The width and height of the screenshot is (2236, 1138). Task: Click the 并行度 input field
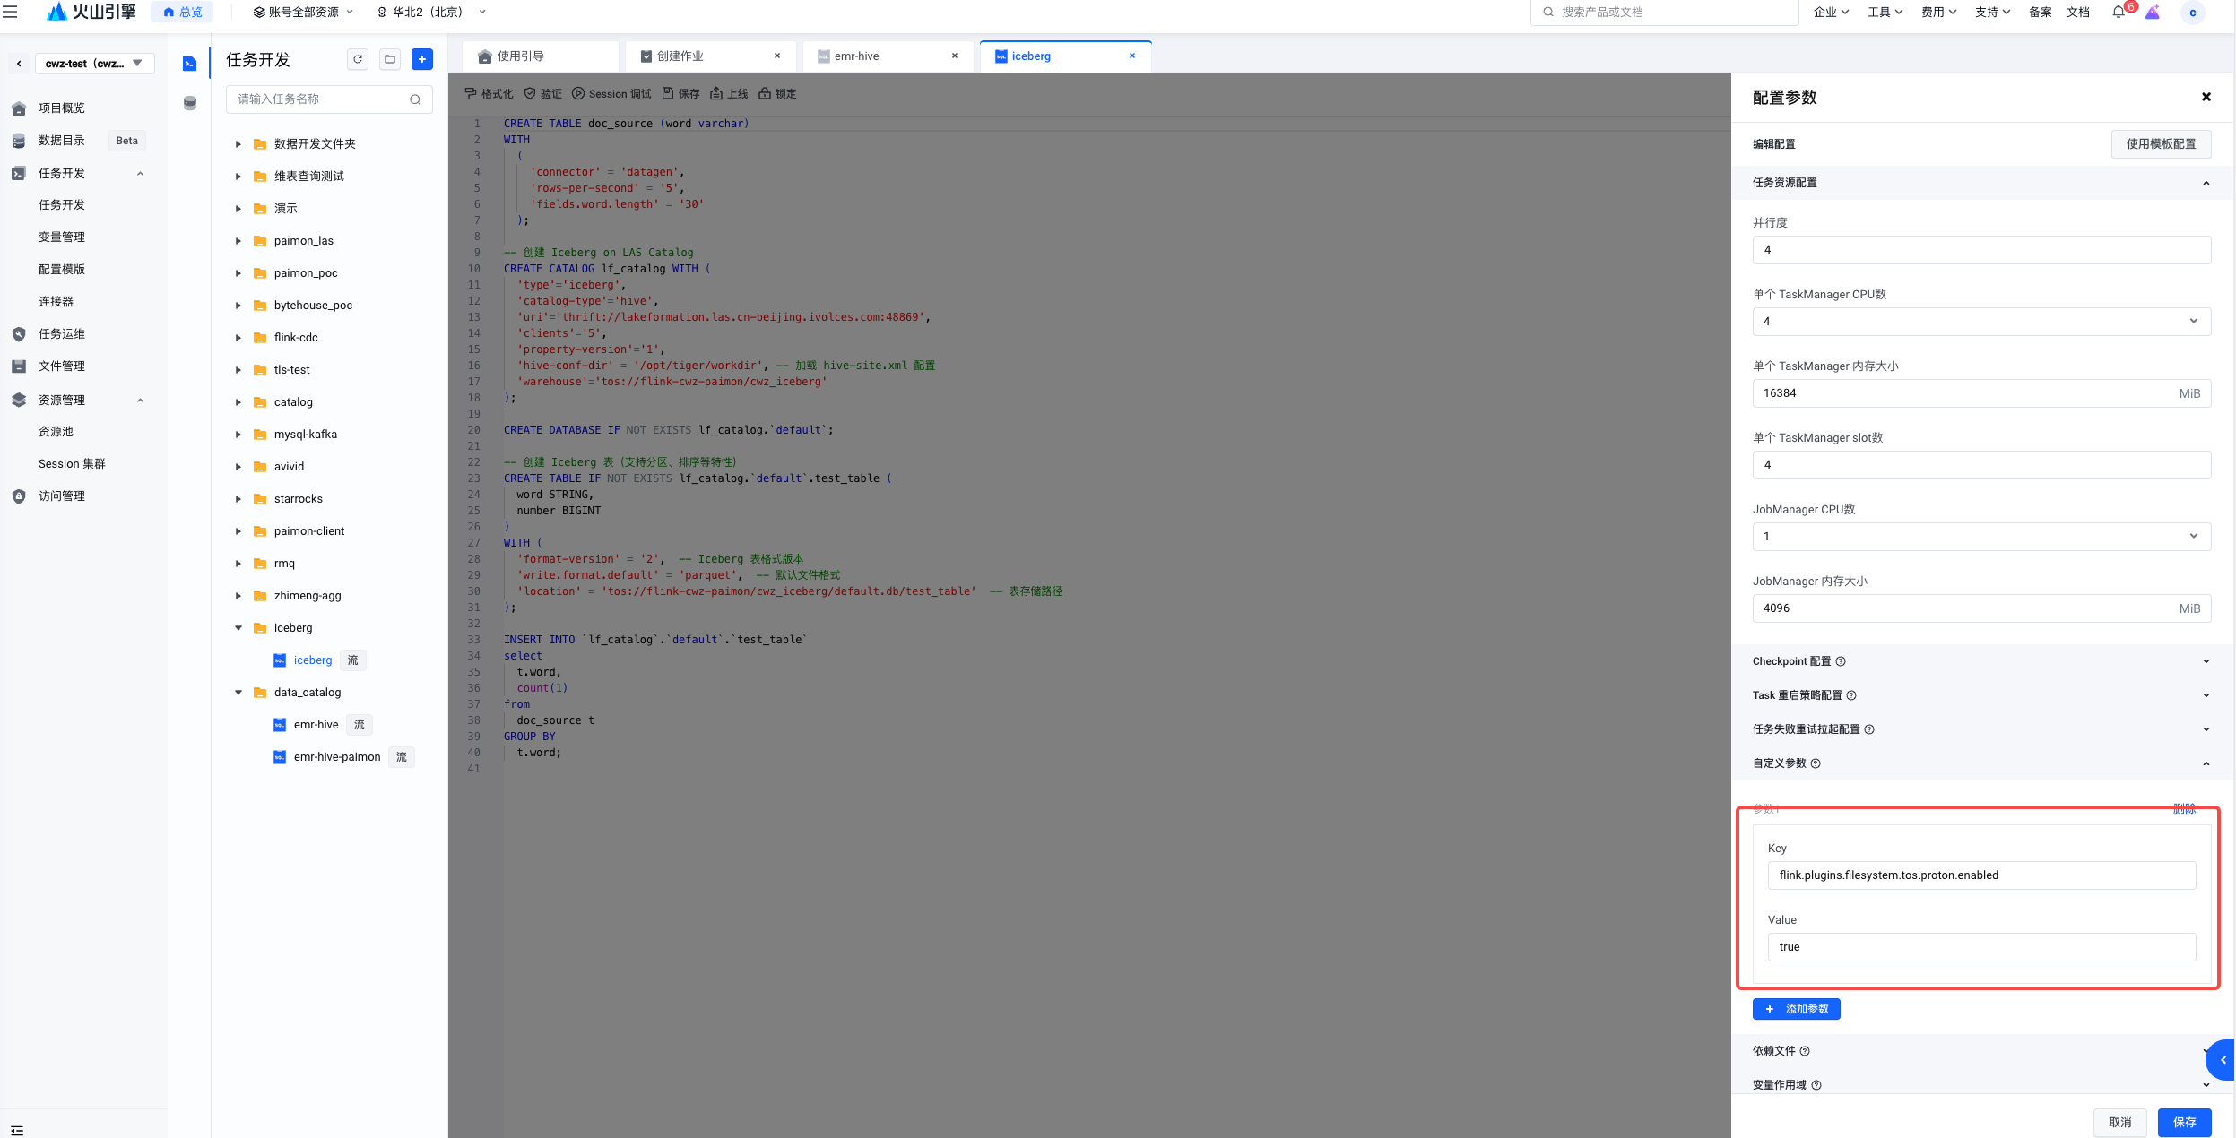tap(1980, 250)
